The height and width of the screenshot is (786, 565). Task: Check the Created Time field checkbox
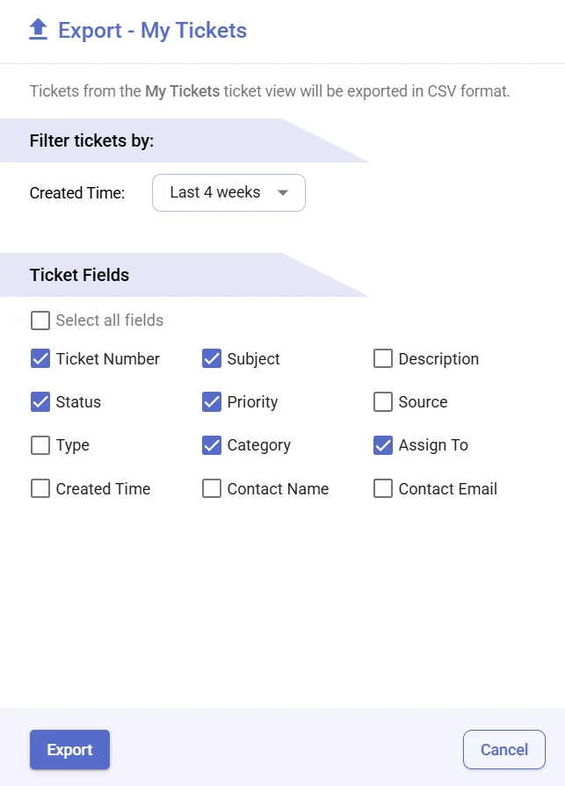click(x=40, y=488)
